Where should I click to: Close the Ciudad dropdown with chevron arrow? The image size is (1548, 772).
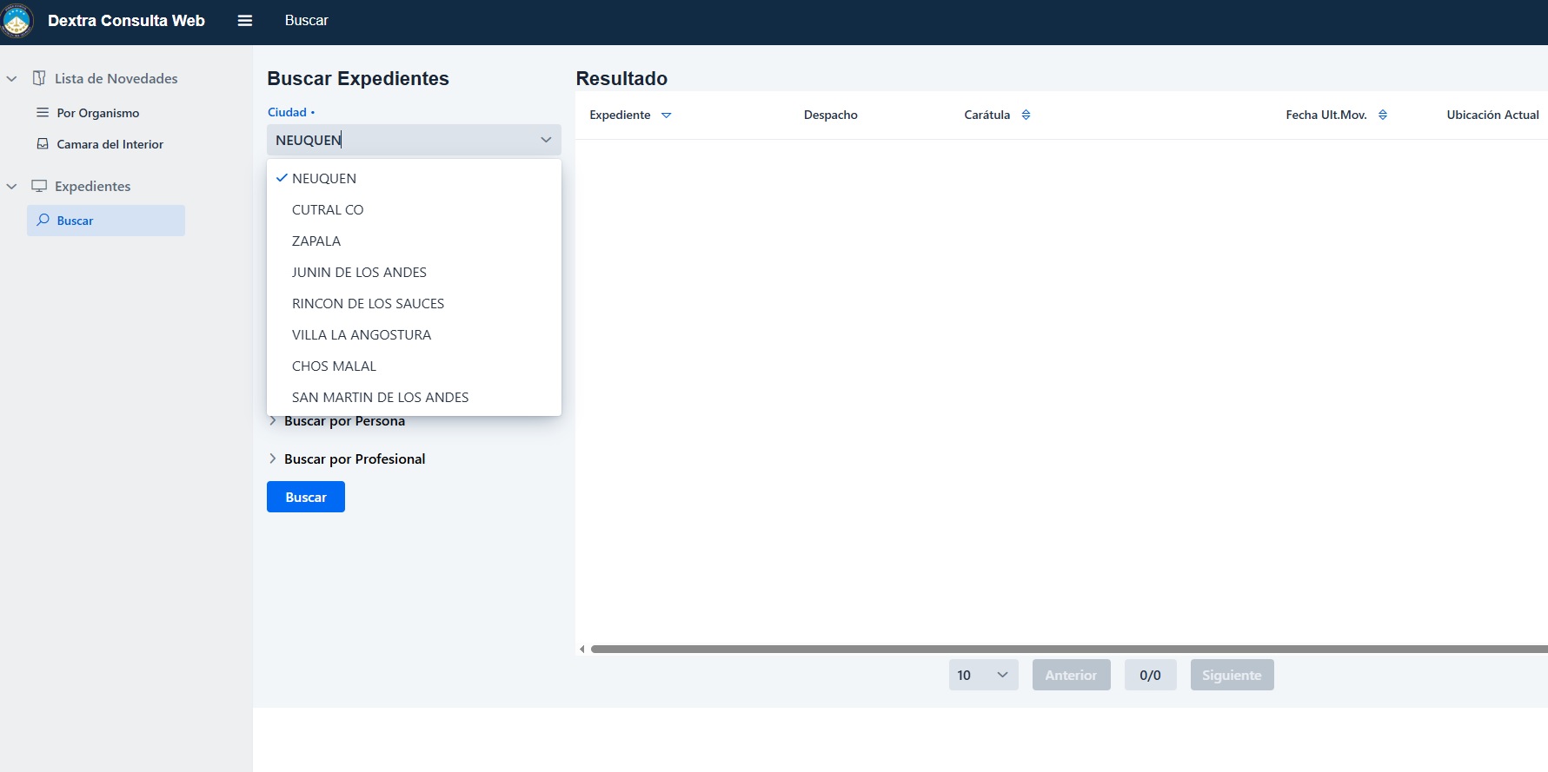click(x=546, y=140)
